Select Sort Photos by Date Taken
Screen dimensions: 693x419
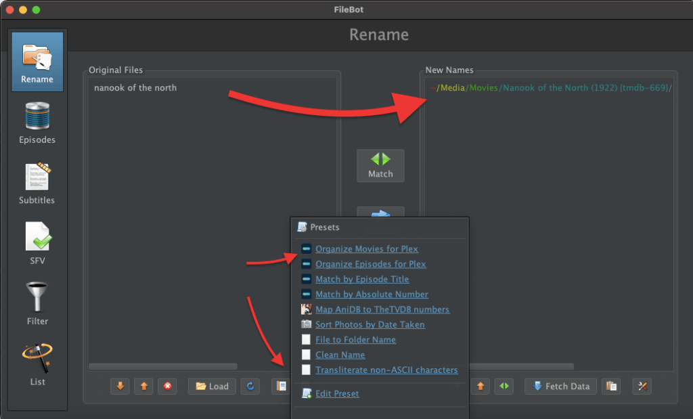coord(370,324)
